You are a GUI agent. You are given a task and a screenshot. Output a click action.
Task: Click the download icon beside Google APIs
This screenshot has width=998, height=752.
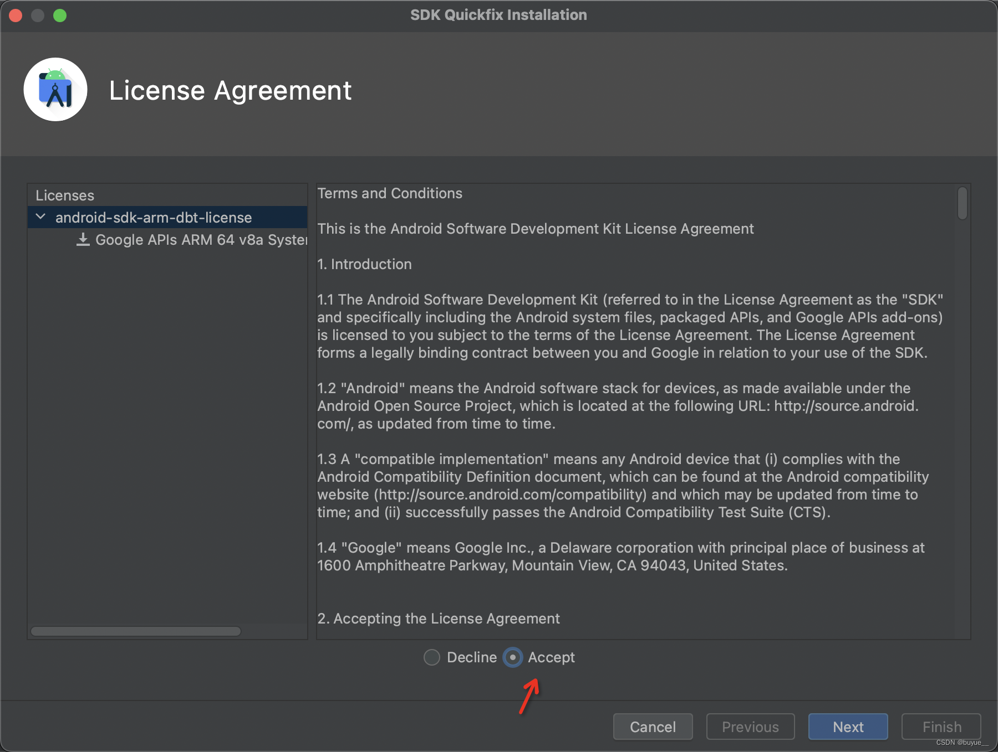(83, 239)
